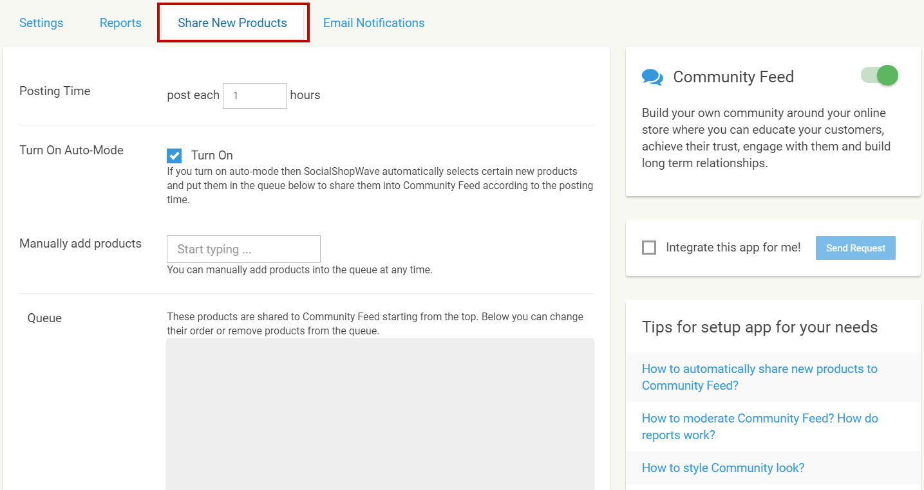Click the 'Build your own community' description
924x490 pixels.
point(766,138)
